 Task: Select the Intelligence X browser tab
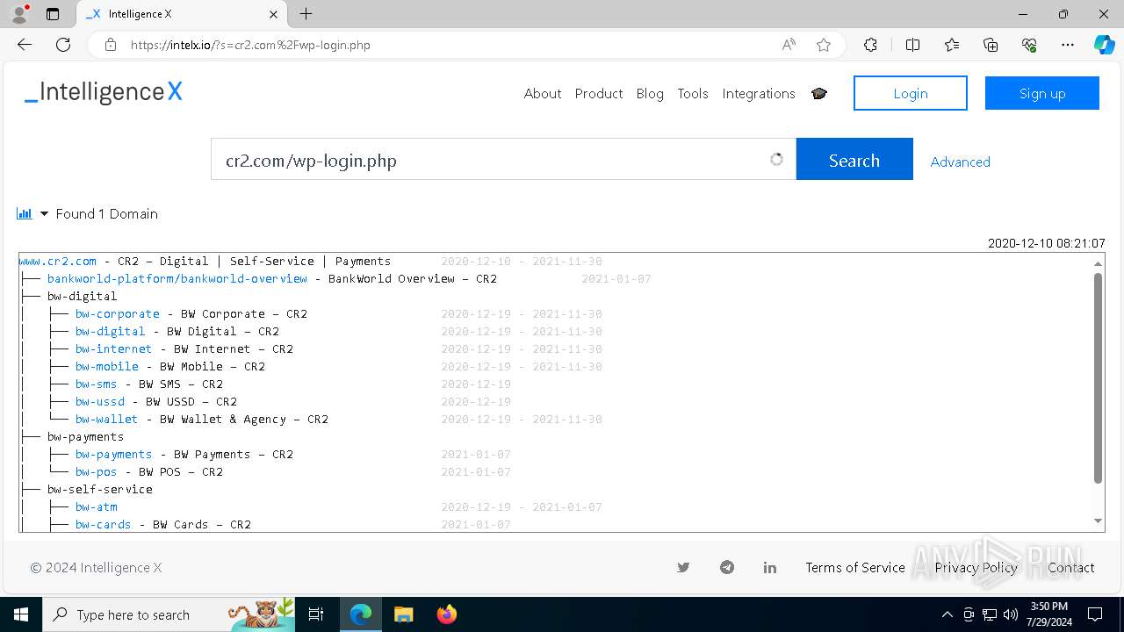tap(183, 14)
